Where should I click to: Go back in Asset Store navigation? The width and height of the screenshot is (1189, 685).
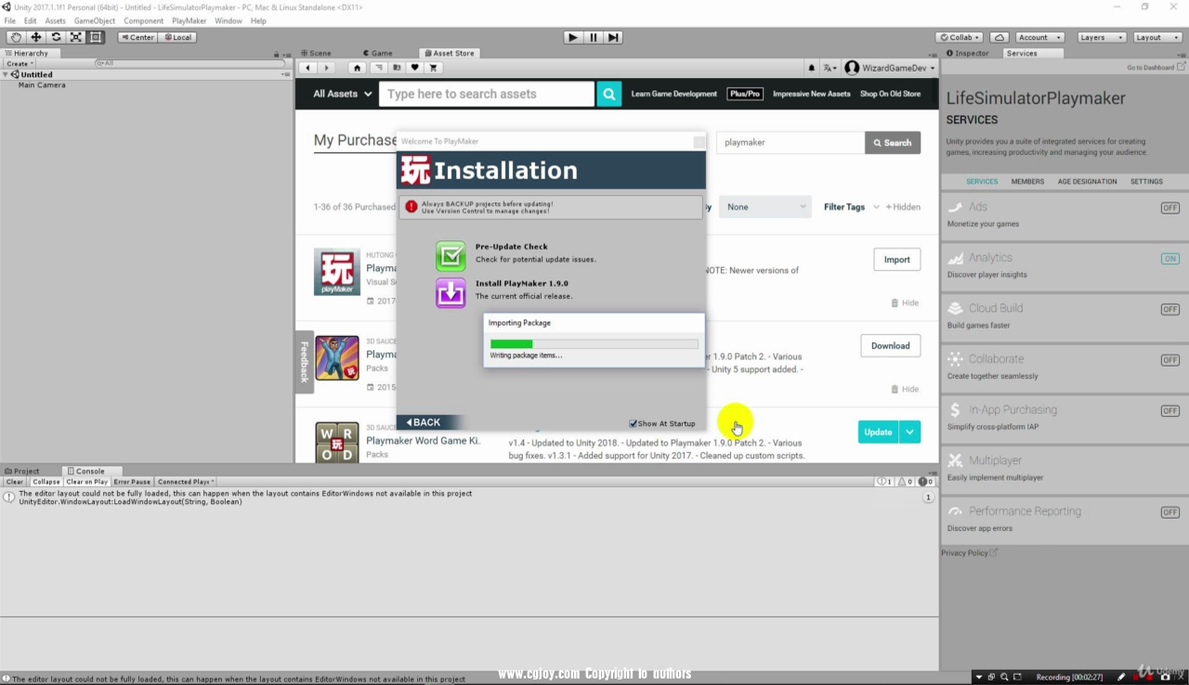click(x=308, y=68)
